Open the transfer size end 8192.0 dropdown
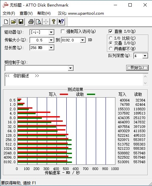 (x=82, y=40)
